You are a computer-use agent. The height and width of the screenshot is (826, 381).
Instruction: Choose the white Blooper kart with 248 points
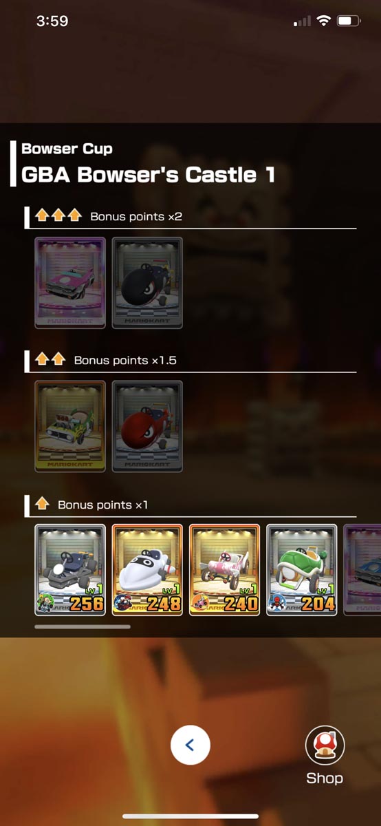[147, 569]
